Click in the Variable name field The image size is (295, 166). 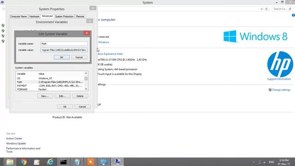(64, 44)
